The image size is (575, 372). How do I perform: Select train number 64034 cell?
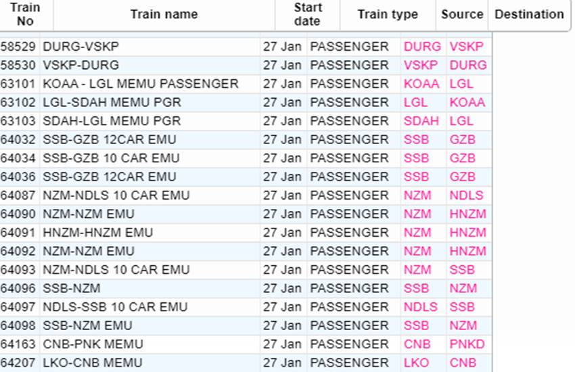pos(18,158)
